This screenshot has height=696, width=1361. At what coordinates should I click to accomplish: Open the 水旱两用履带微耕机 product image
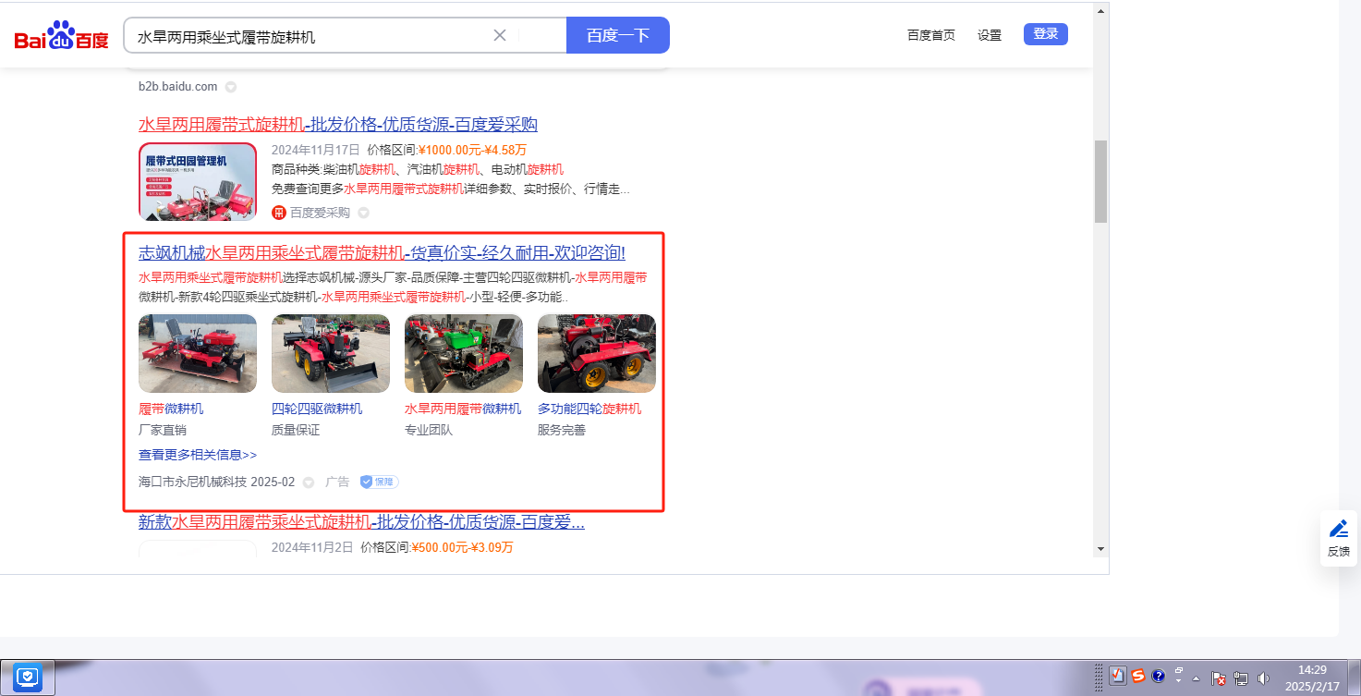pyautogui.click(x=464, y=354)
